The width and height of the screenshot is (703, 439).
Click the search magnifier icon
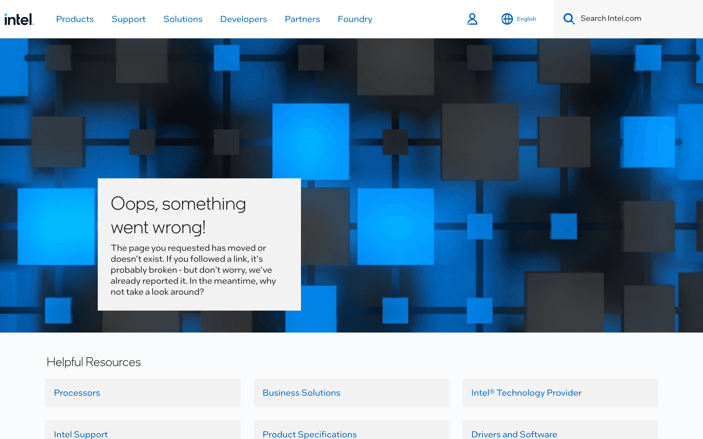coord(569,19)
